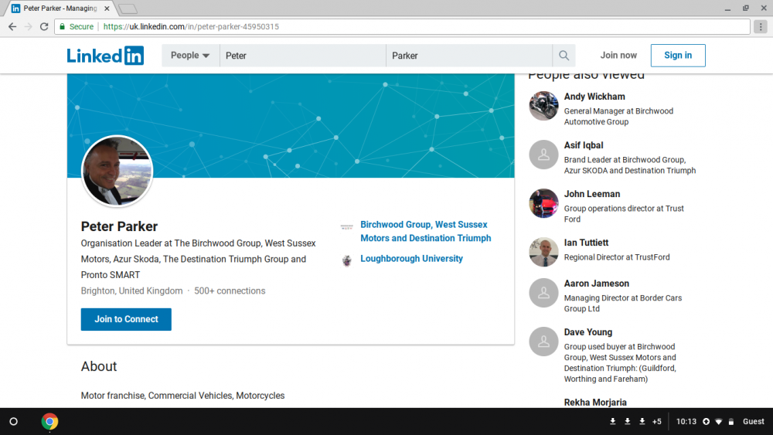Open Birchwood Group, West Sussex Motors link
The width and height of the screenshot is (773, 435).
(x=426, y=231)
